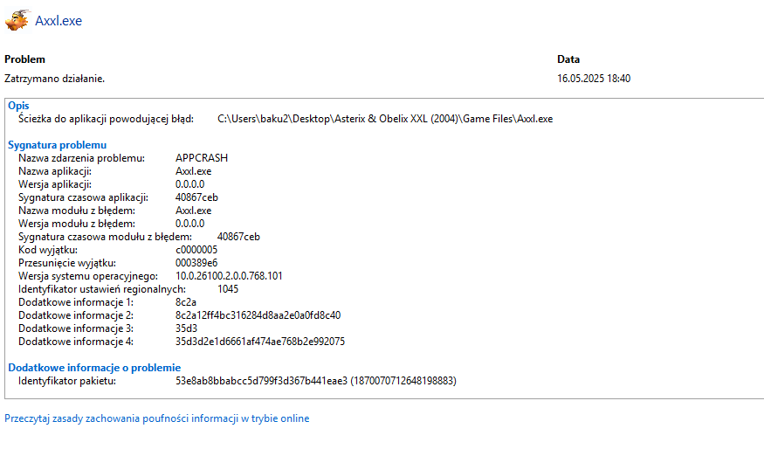Click the 'Opis' section heading
This screenshot has height=463, width=764.
[18, 106]
